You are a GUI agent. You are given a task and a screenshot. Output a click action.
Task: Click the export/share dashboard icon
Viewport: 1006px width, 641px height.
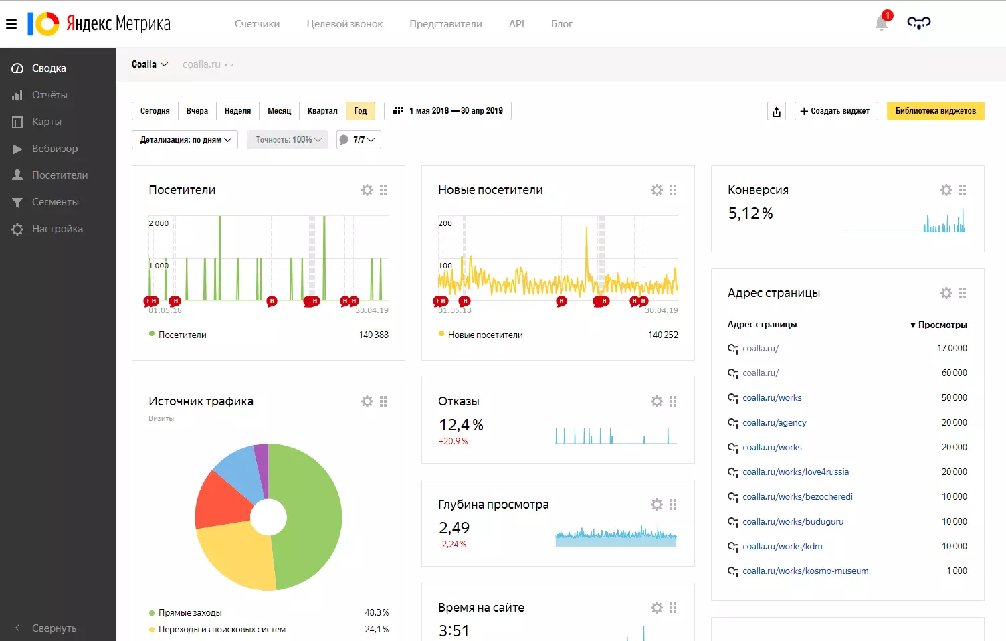point(776,111)
